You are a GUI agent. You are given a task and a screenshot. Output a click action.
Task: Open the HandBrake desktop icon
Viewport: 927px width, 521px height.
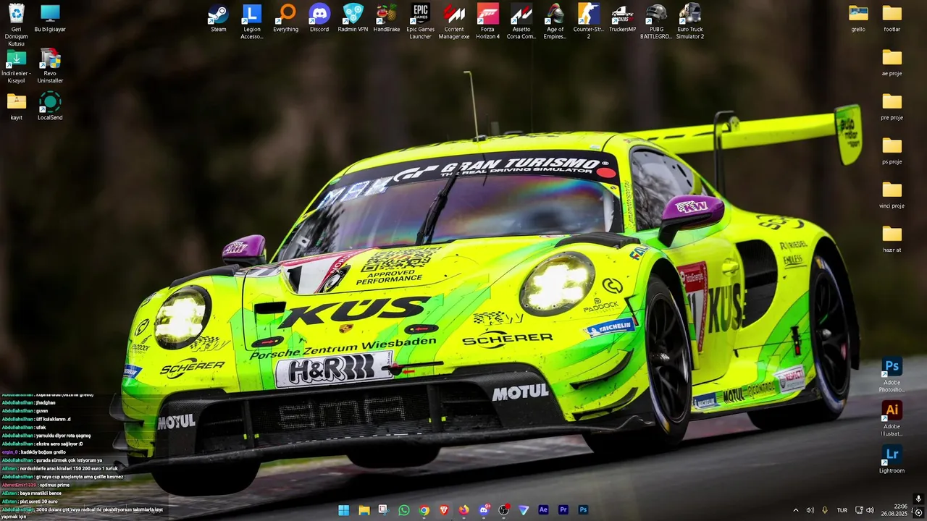click(x=387, y=18)
